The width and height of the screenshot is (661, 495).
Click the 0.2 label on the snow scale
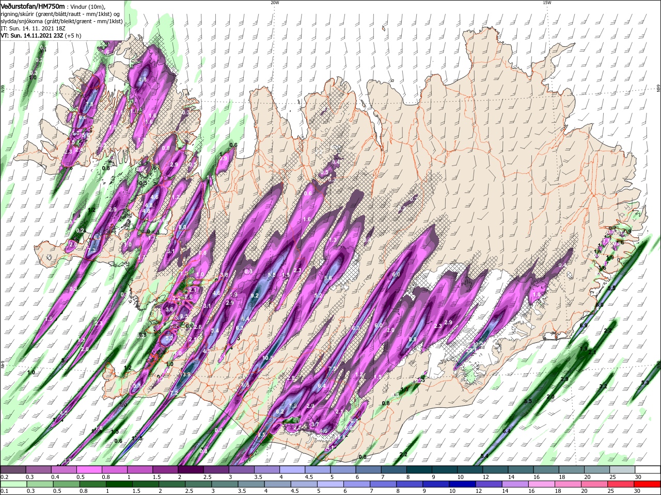[x=4, y=477]
